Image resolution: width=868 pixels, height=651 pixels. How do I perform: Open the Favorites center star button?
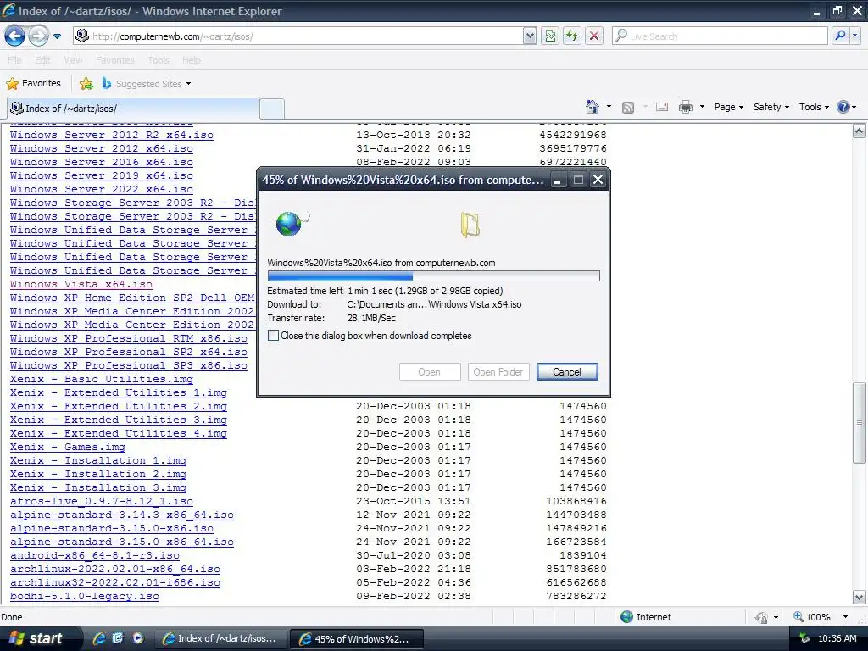coord(33,84)
